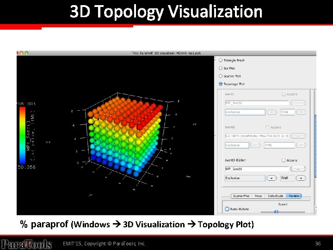Switch to the Axes tab
This screenshot has width=333, height=250.
(258, 196)
